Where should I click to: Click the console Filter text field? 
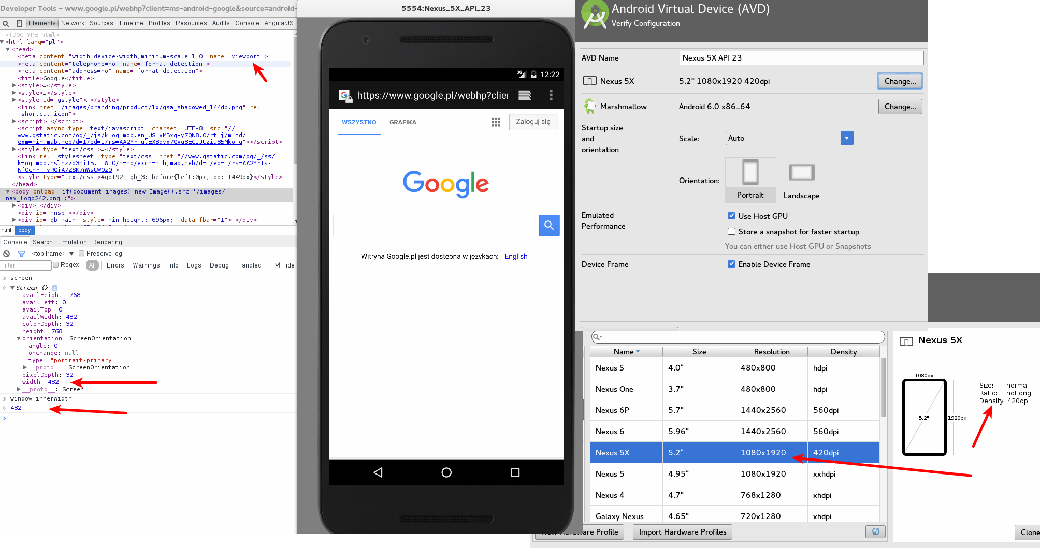point(25,265)
